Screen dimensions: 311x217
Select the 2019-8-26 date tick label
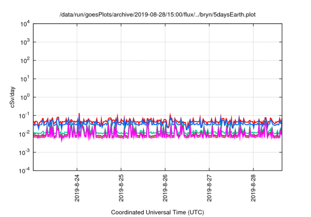pos(165,188)
